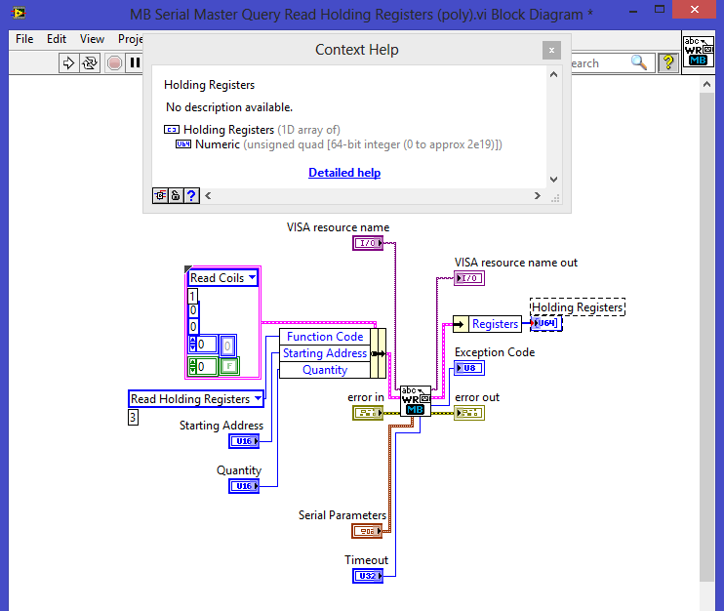Viewport: 724px width, 611px height.
Task: Select the Function Code bundle element
Action: point(324,337)
